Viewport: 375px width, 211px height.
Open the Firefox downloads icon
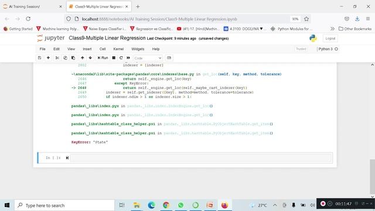357,19
